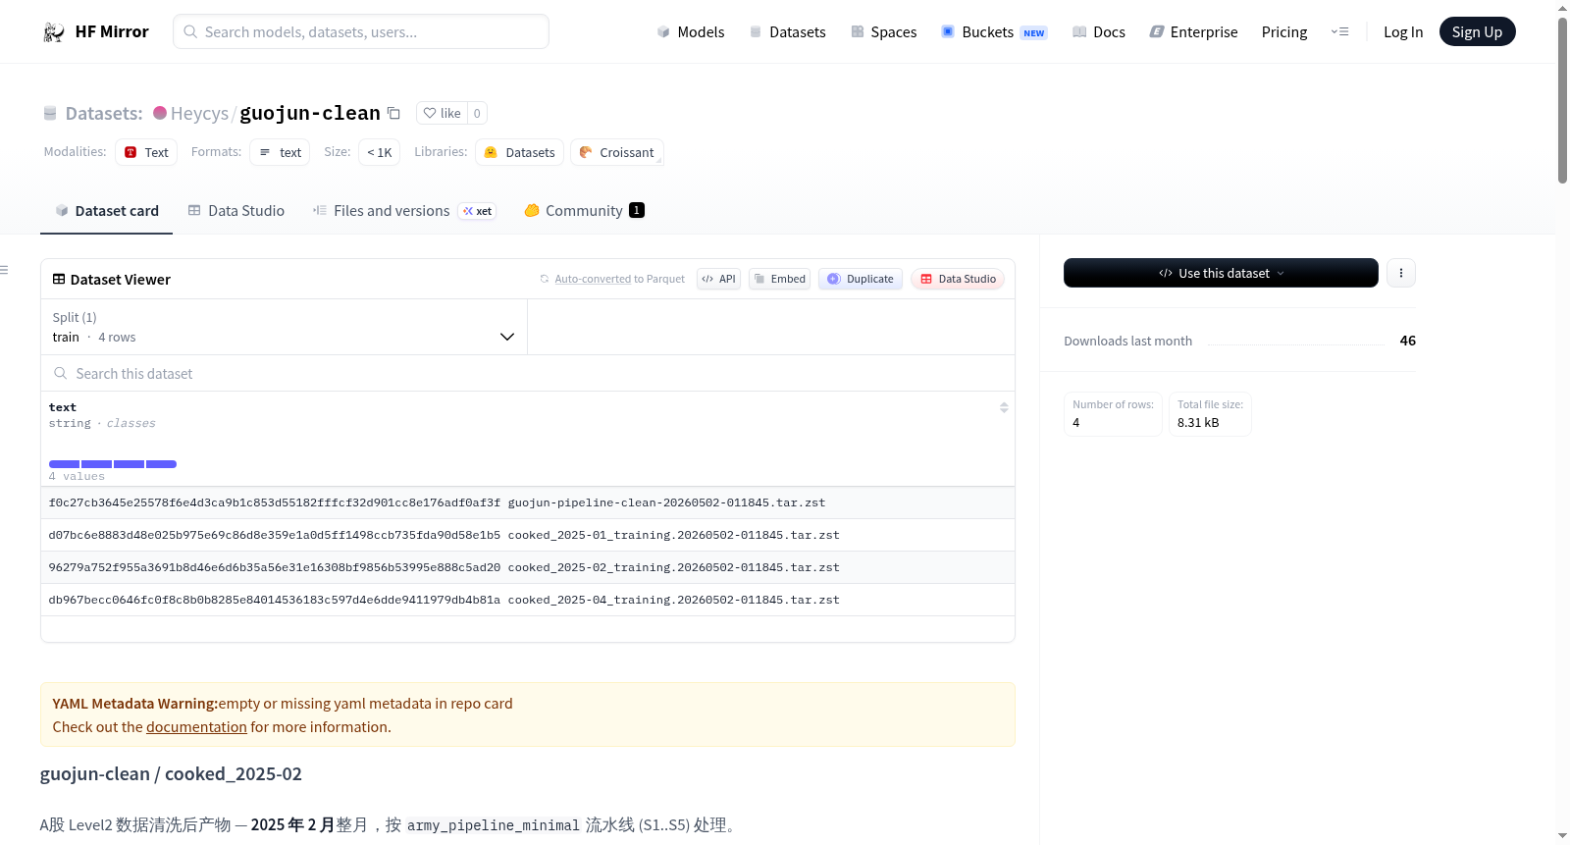
Task: Click the magnifier icon in dataset search
Action: (x=61, y=374)
